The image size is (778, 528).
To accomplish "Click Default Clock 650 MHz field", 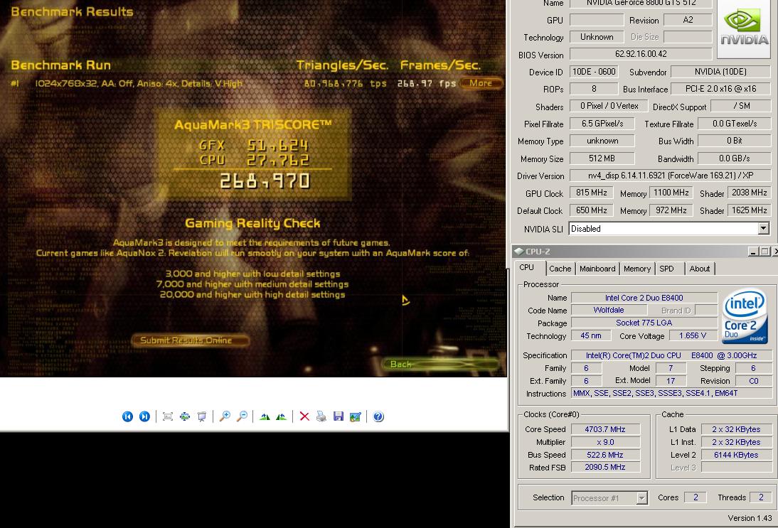I will coord(592,210).
